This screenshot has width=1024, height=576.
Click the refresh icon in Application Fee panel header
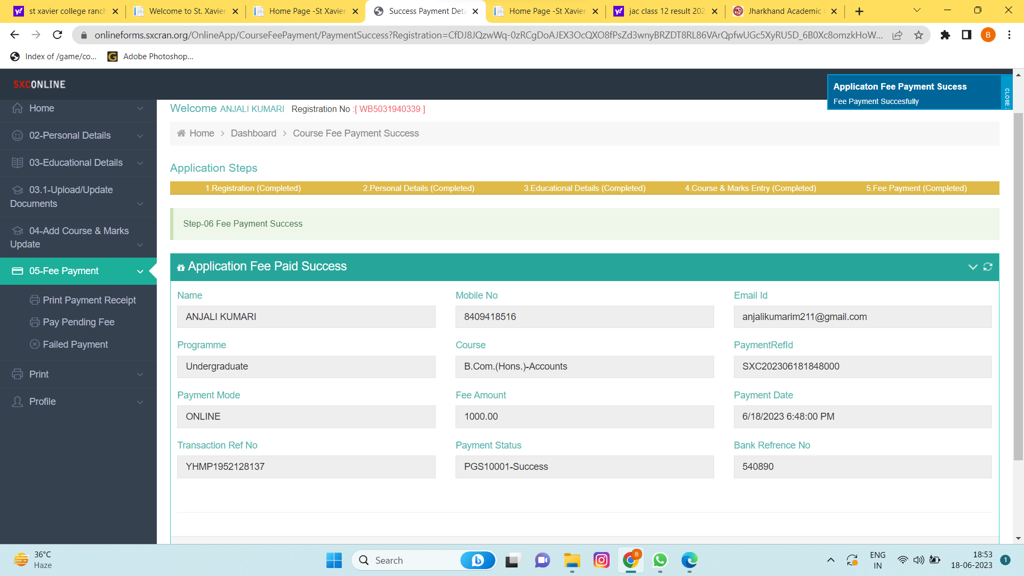click(x=988, y=267)
